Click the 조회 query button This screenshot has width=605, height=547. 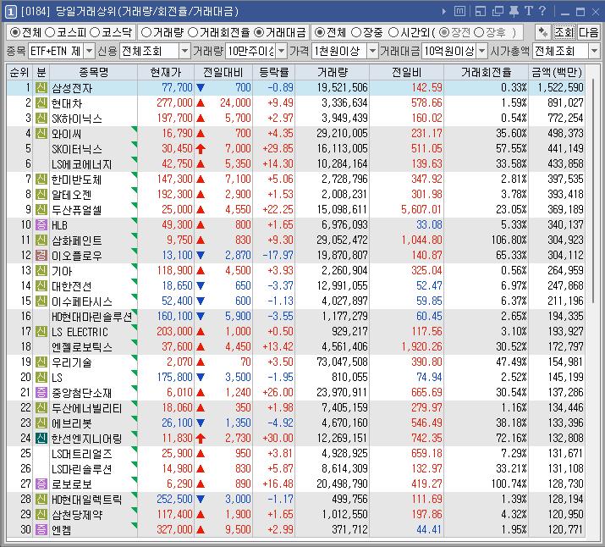[x=564, y=32]
